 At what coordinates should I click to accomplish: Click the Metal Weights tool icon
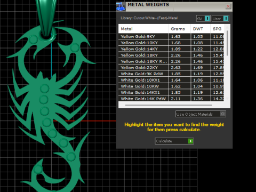point(121,7)
